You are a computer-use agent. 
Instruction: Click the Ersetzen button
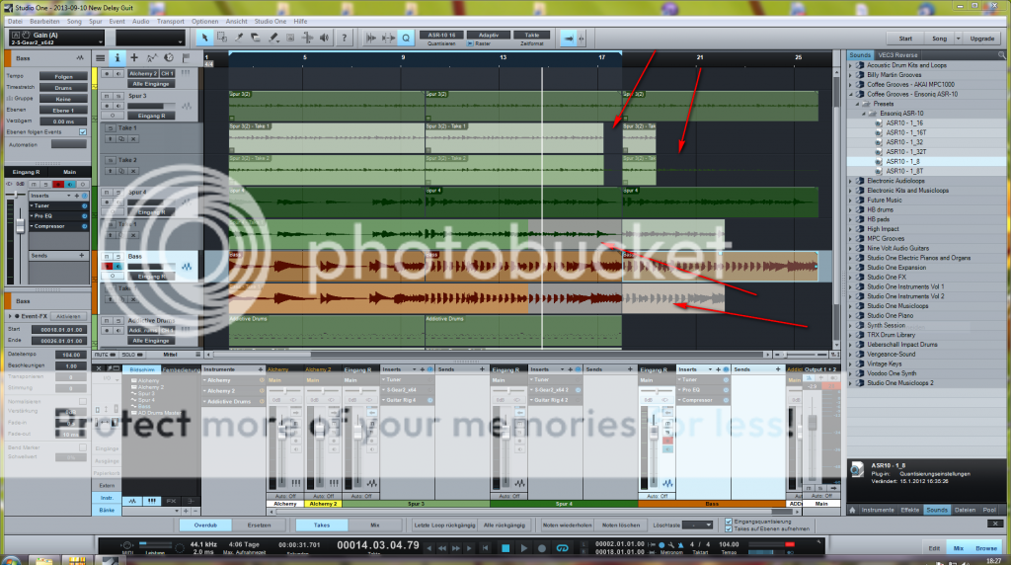tap(260, 525)
